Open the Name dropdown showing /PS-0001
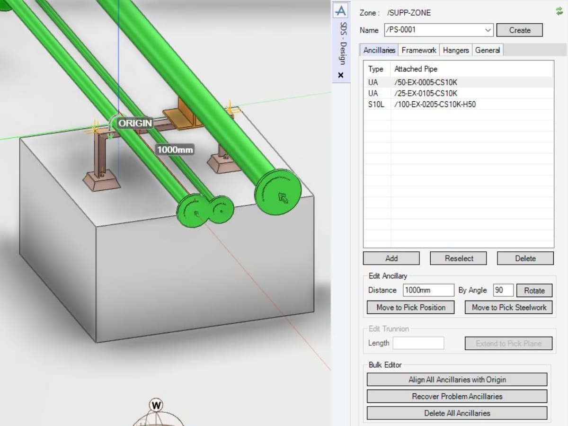The height and width of the screenshot is (426, 568). pos(488,30)
